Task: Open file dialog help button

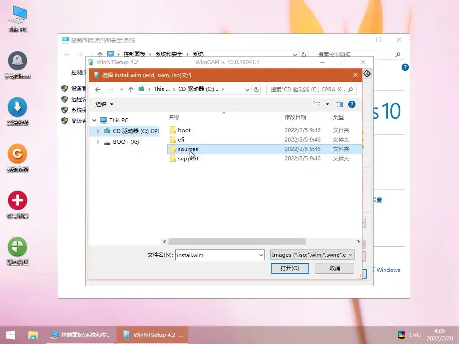Action: coord(352,104)
